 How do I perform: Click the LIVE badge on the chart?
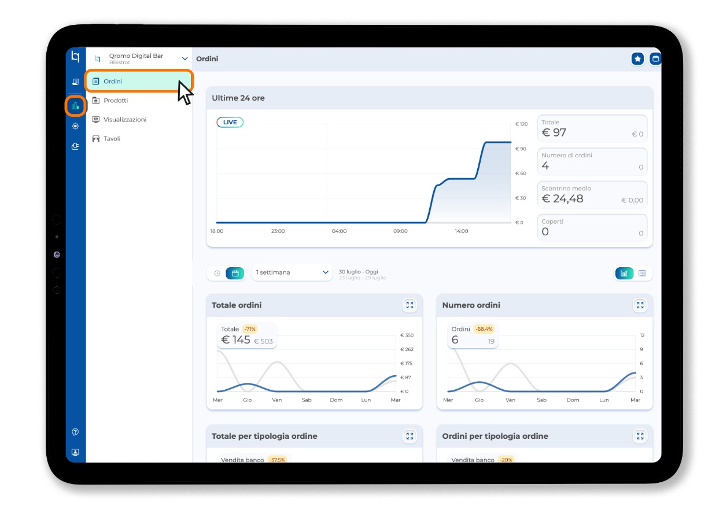point(230,123)
